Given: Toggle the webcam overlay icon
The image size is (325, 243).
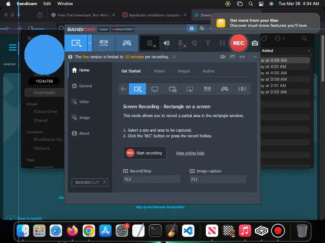Looking at the screenshot, I should point(150,43).
